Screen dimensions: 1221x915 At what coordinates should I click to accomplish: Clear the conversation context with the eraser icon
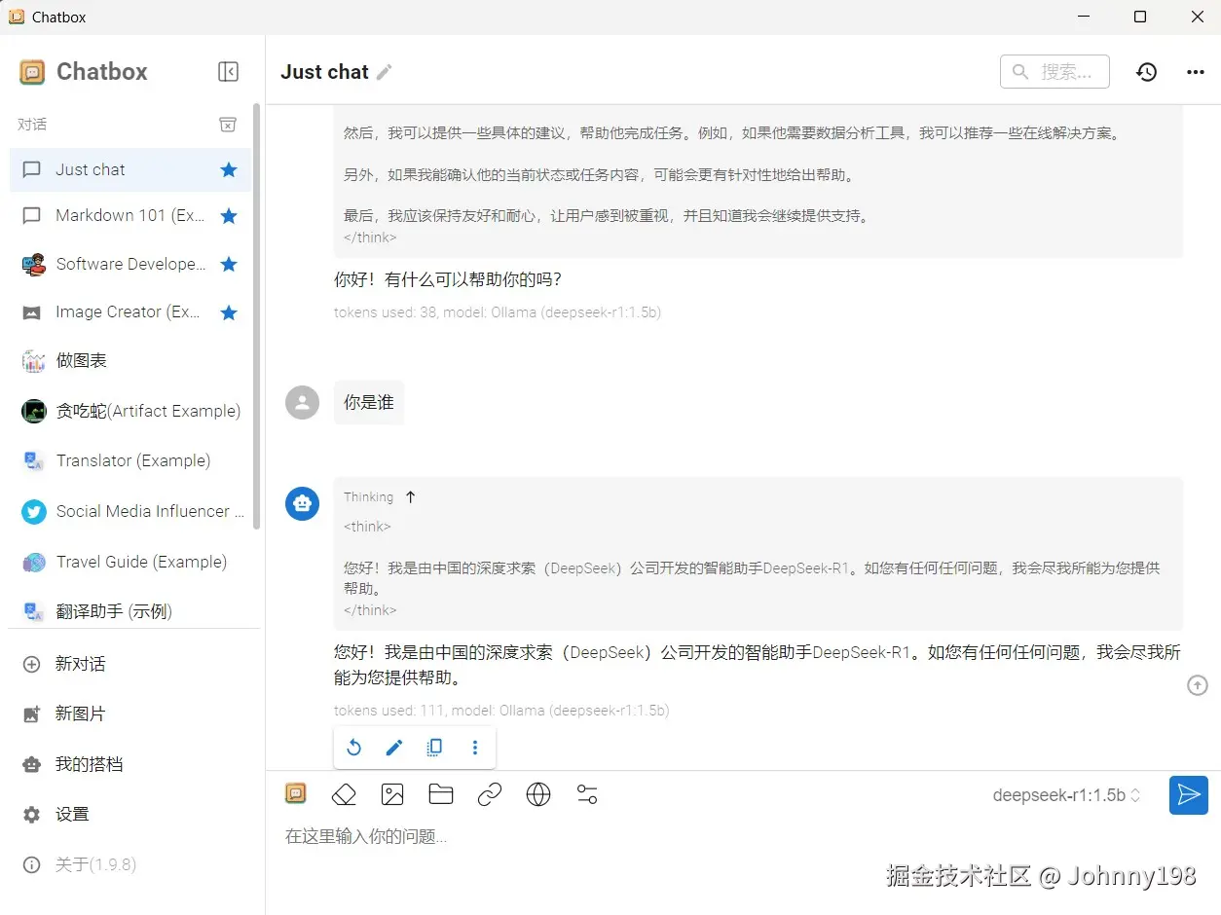pos(344,794)
